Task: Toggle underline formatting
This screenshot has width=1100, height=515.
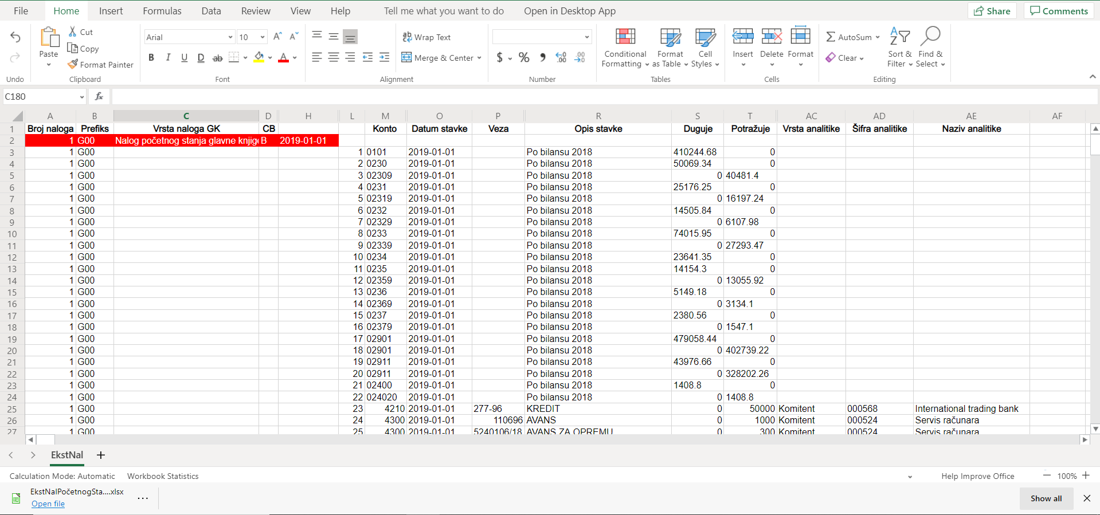Action: 184,58
